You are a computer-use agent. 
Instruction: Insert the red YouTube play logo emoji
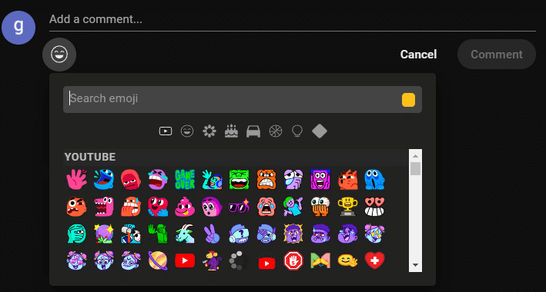185,260
